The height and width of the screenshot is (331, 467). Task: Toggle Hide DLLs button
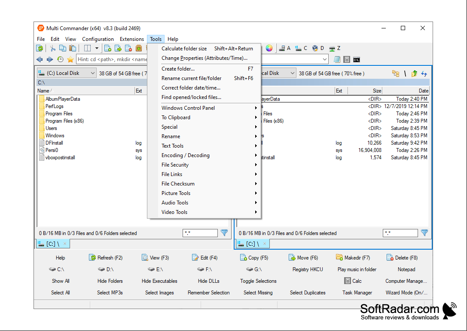209,281
